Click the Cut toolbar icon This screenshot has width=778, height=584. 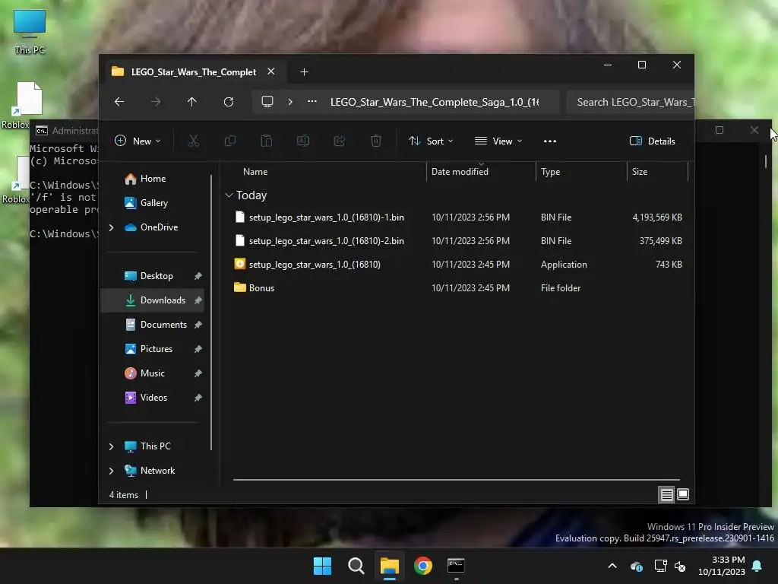[x=194, y=141]
